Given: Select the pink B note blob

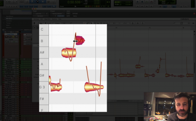Looking at the screenshot, I should point(80,40).
